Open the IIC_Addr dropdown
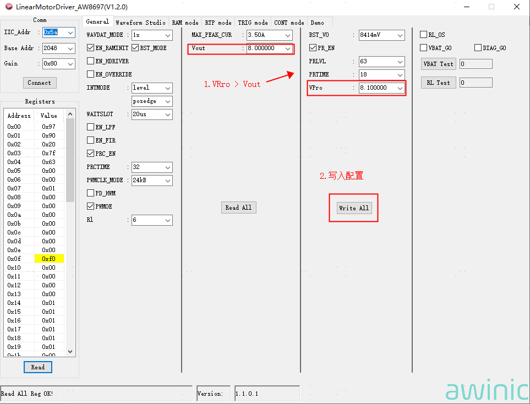530x404 pixels. point(59,32)
